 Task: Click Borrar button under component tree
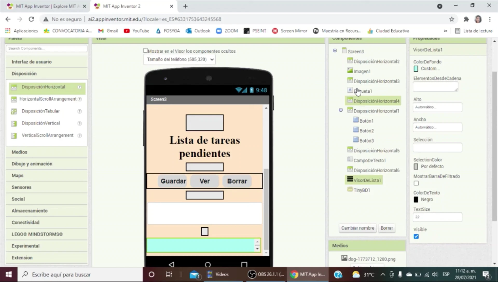[x=387, y=228]
